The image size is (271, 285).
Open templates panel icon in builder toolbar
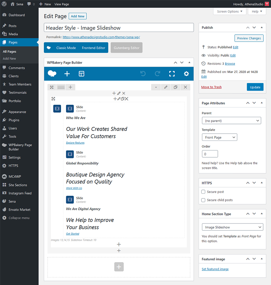pyautogui.click(x=81, y=74)
